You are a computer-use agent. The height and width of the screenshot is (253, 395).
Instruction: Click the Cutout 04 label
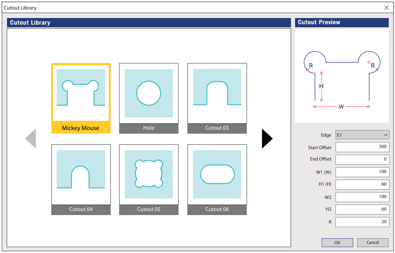click(81, 209)
